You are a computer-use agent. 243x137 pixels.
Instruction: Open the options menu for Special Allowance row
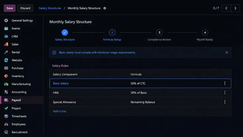(225, 102)
